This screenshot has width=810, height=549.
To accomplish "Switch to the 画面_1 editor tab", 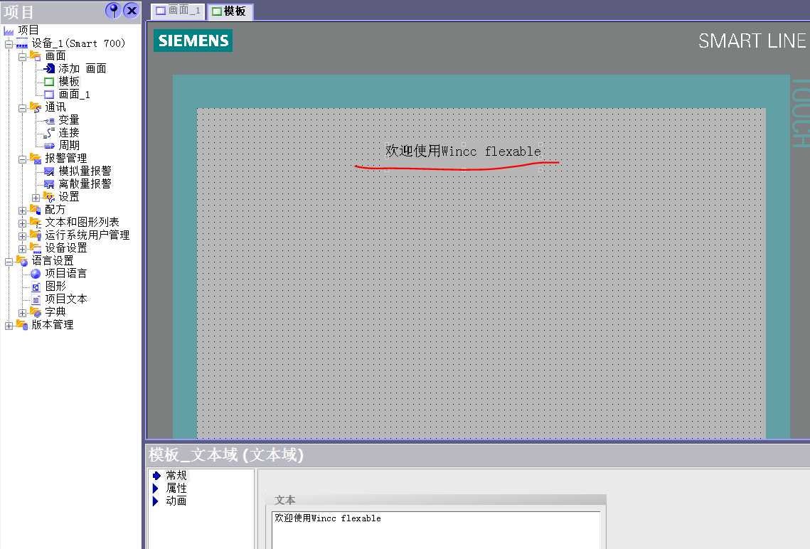I will pyautogui.click(x=178, y=11).
